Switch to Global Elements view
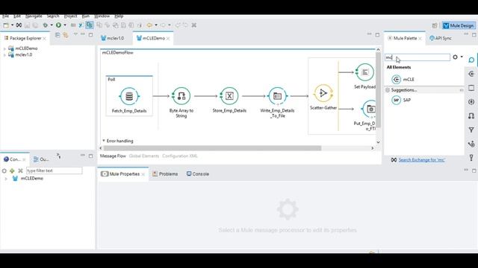 tap(144, 156)
